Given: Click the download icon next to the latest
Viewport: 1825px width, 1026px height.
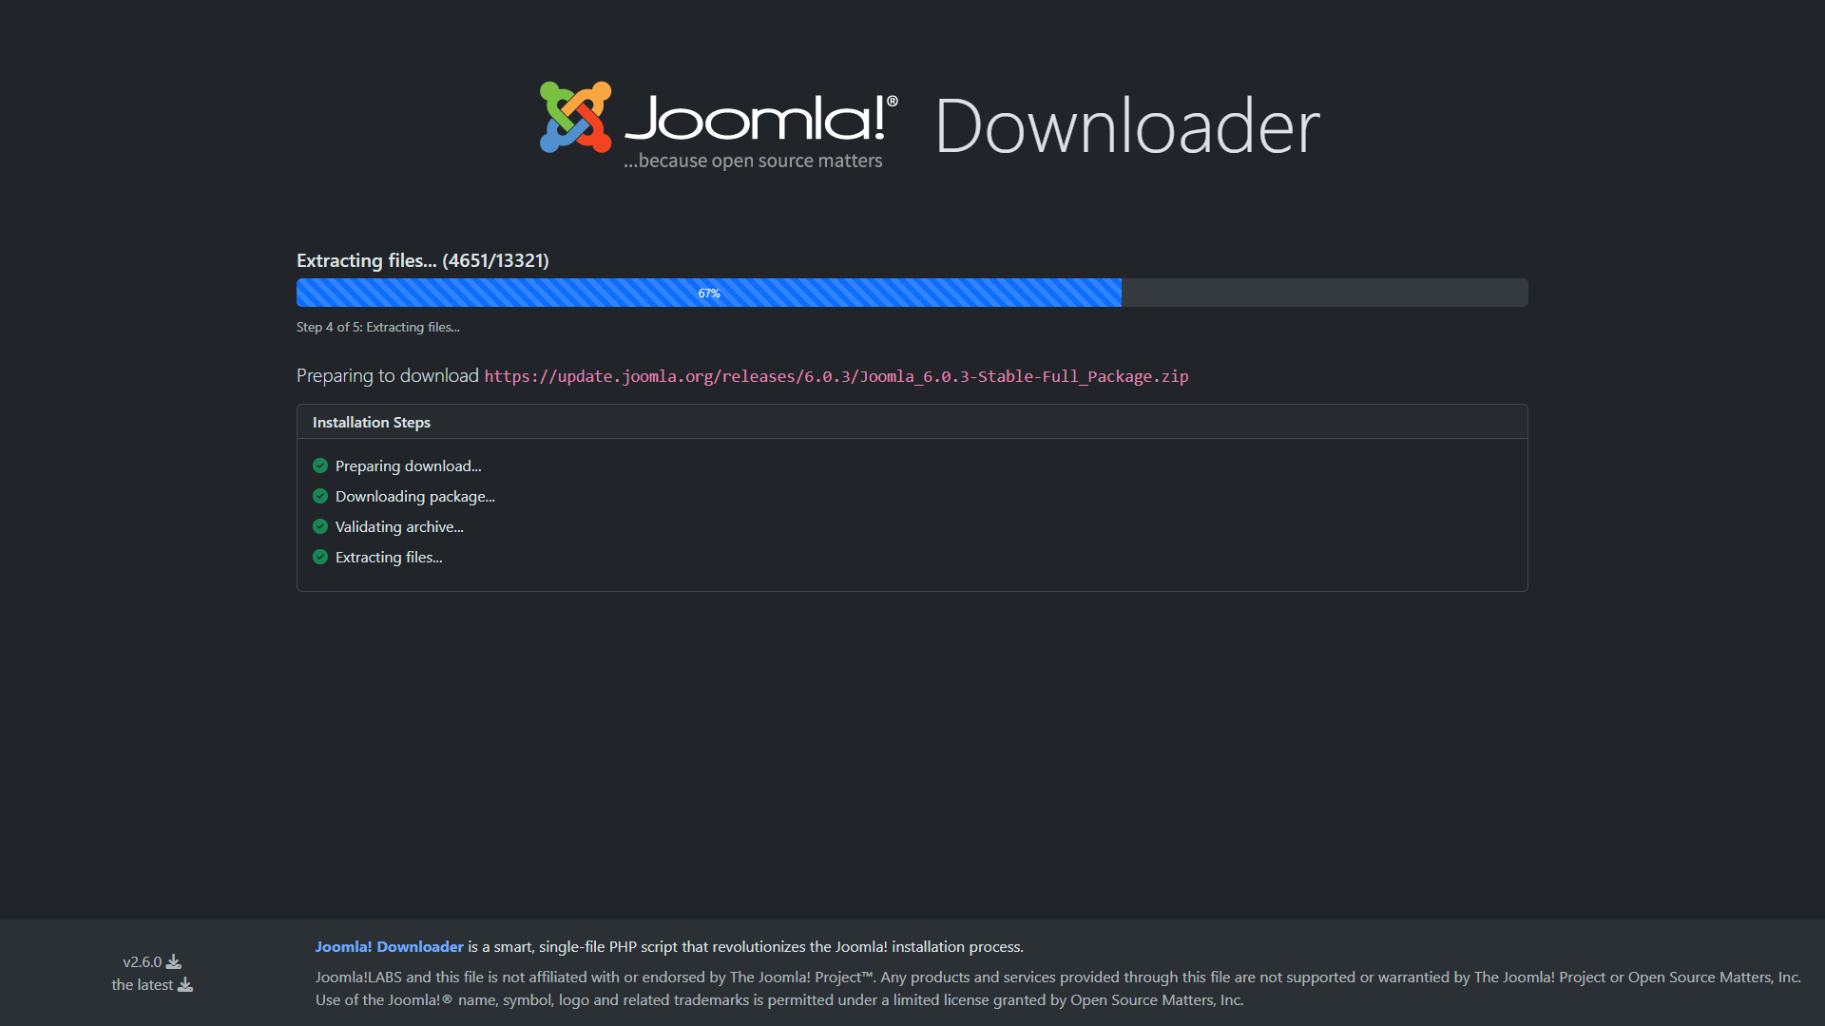Looking at the screenshot, I should 185,984.
